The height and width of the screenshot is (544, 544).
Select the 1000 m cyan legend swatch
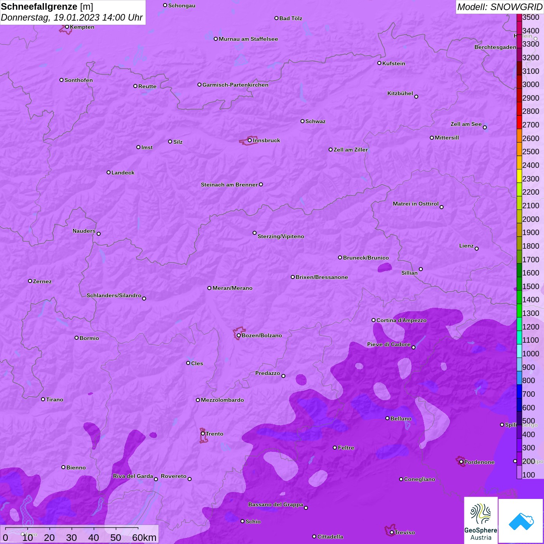(519, 351)
